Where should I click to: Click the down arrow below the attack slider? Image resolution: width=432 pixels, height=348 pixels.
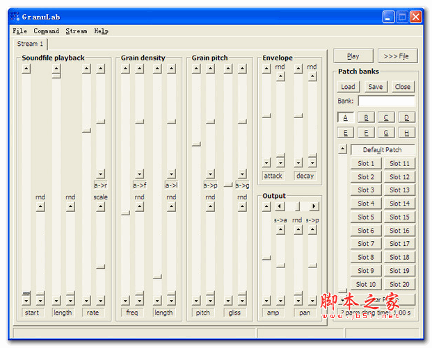click(266, 163)
